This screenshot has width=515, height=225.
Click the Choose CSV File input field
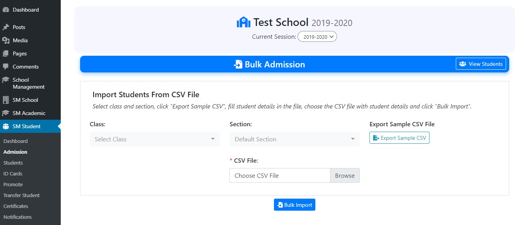coord(280,175)
